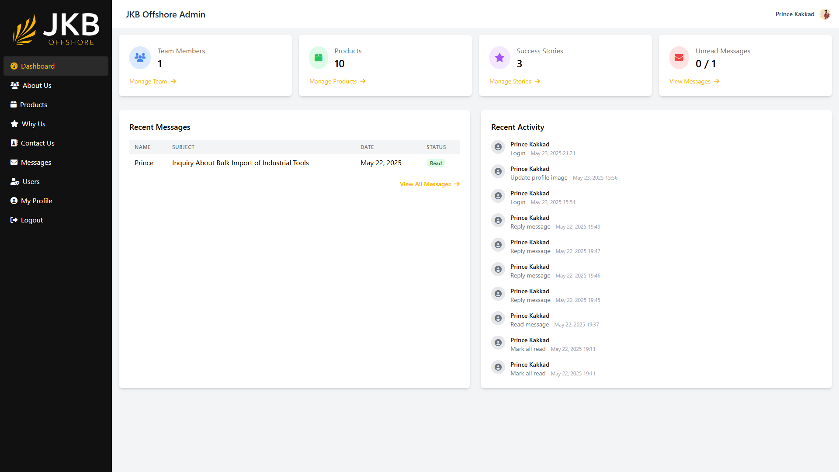The height and width of the screenshot is (472, 839).
Task: Click the red Unread Messages envelope icon
Action: click(x=679, y=58)
